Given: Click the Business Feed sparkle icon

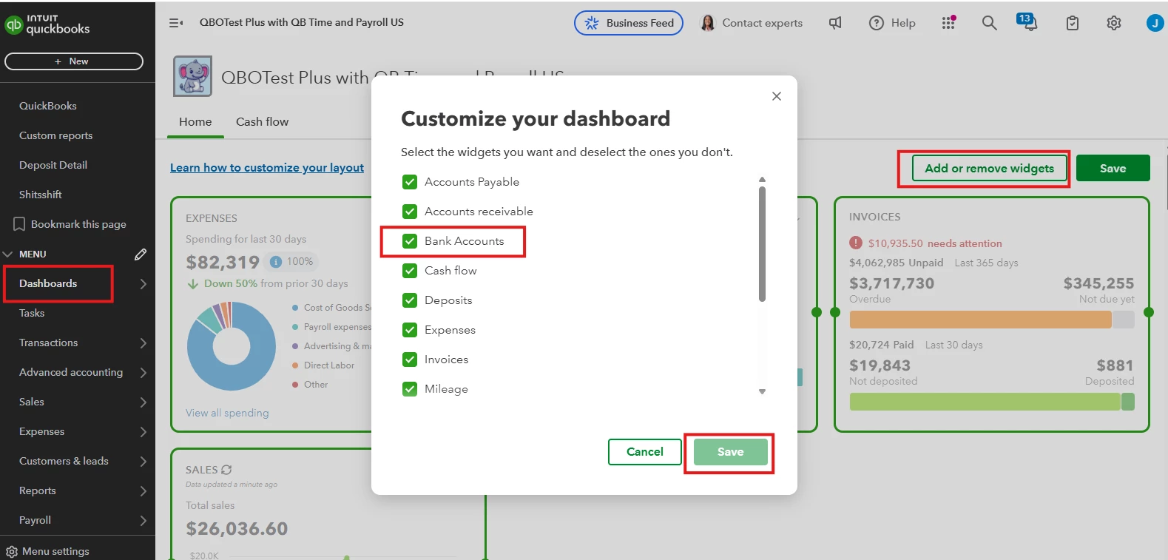Looking at the screenshot, I should coord(591,23).
